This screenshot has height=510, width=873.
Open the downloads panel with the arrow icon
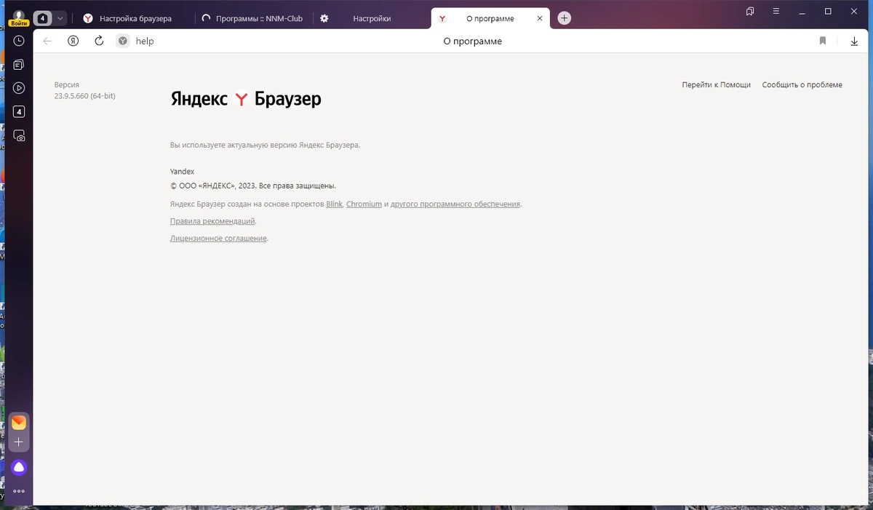tap(854, 41)
